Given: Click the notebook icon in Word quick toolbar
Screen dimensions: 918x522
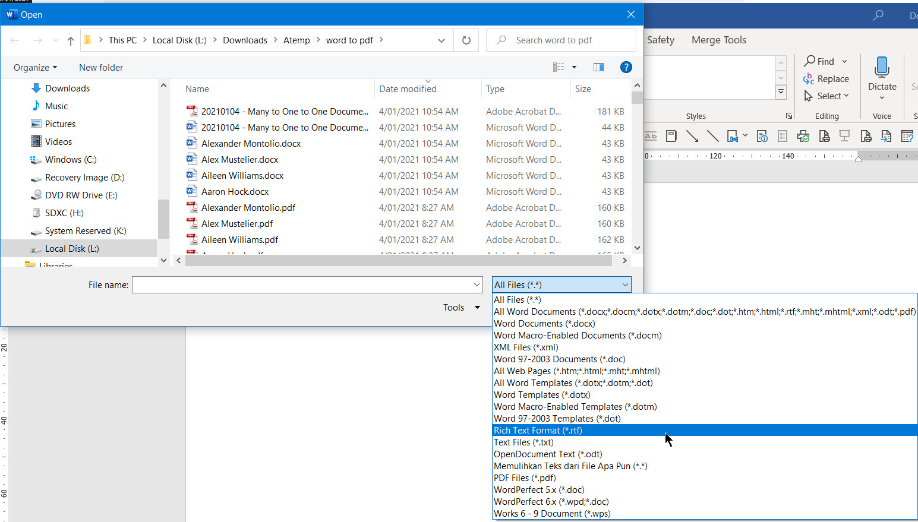Looking at the screenshot, I should (671, 136).
